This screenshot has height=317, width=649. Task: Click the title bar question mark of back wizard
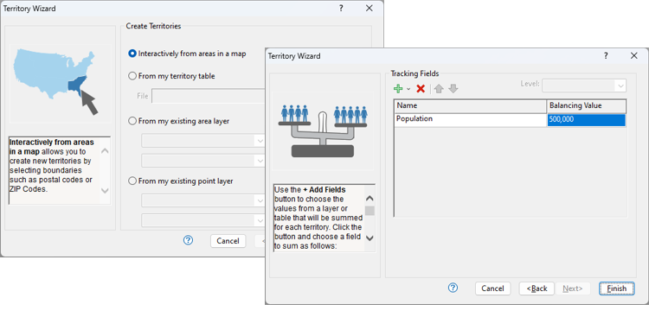pyautogui.click(x=341, y=9)
